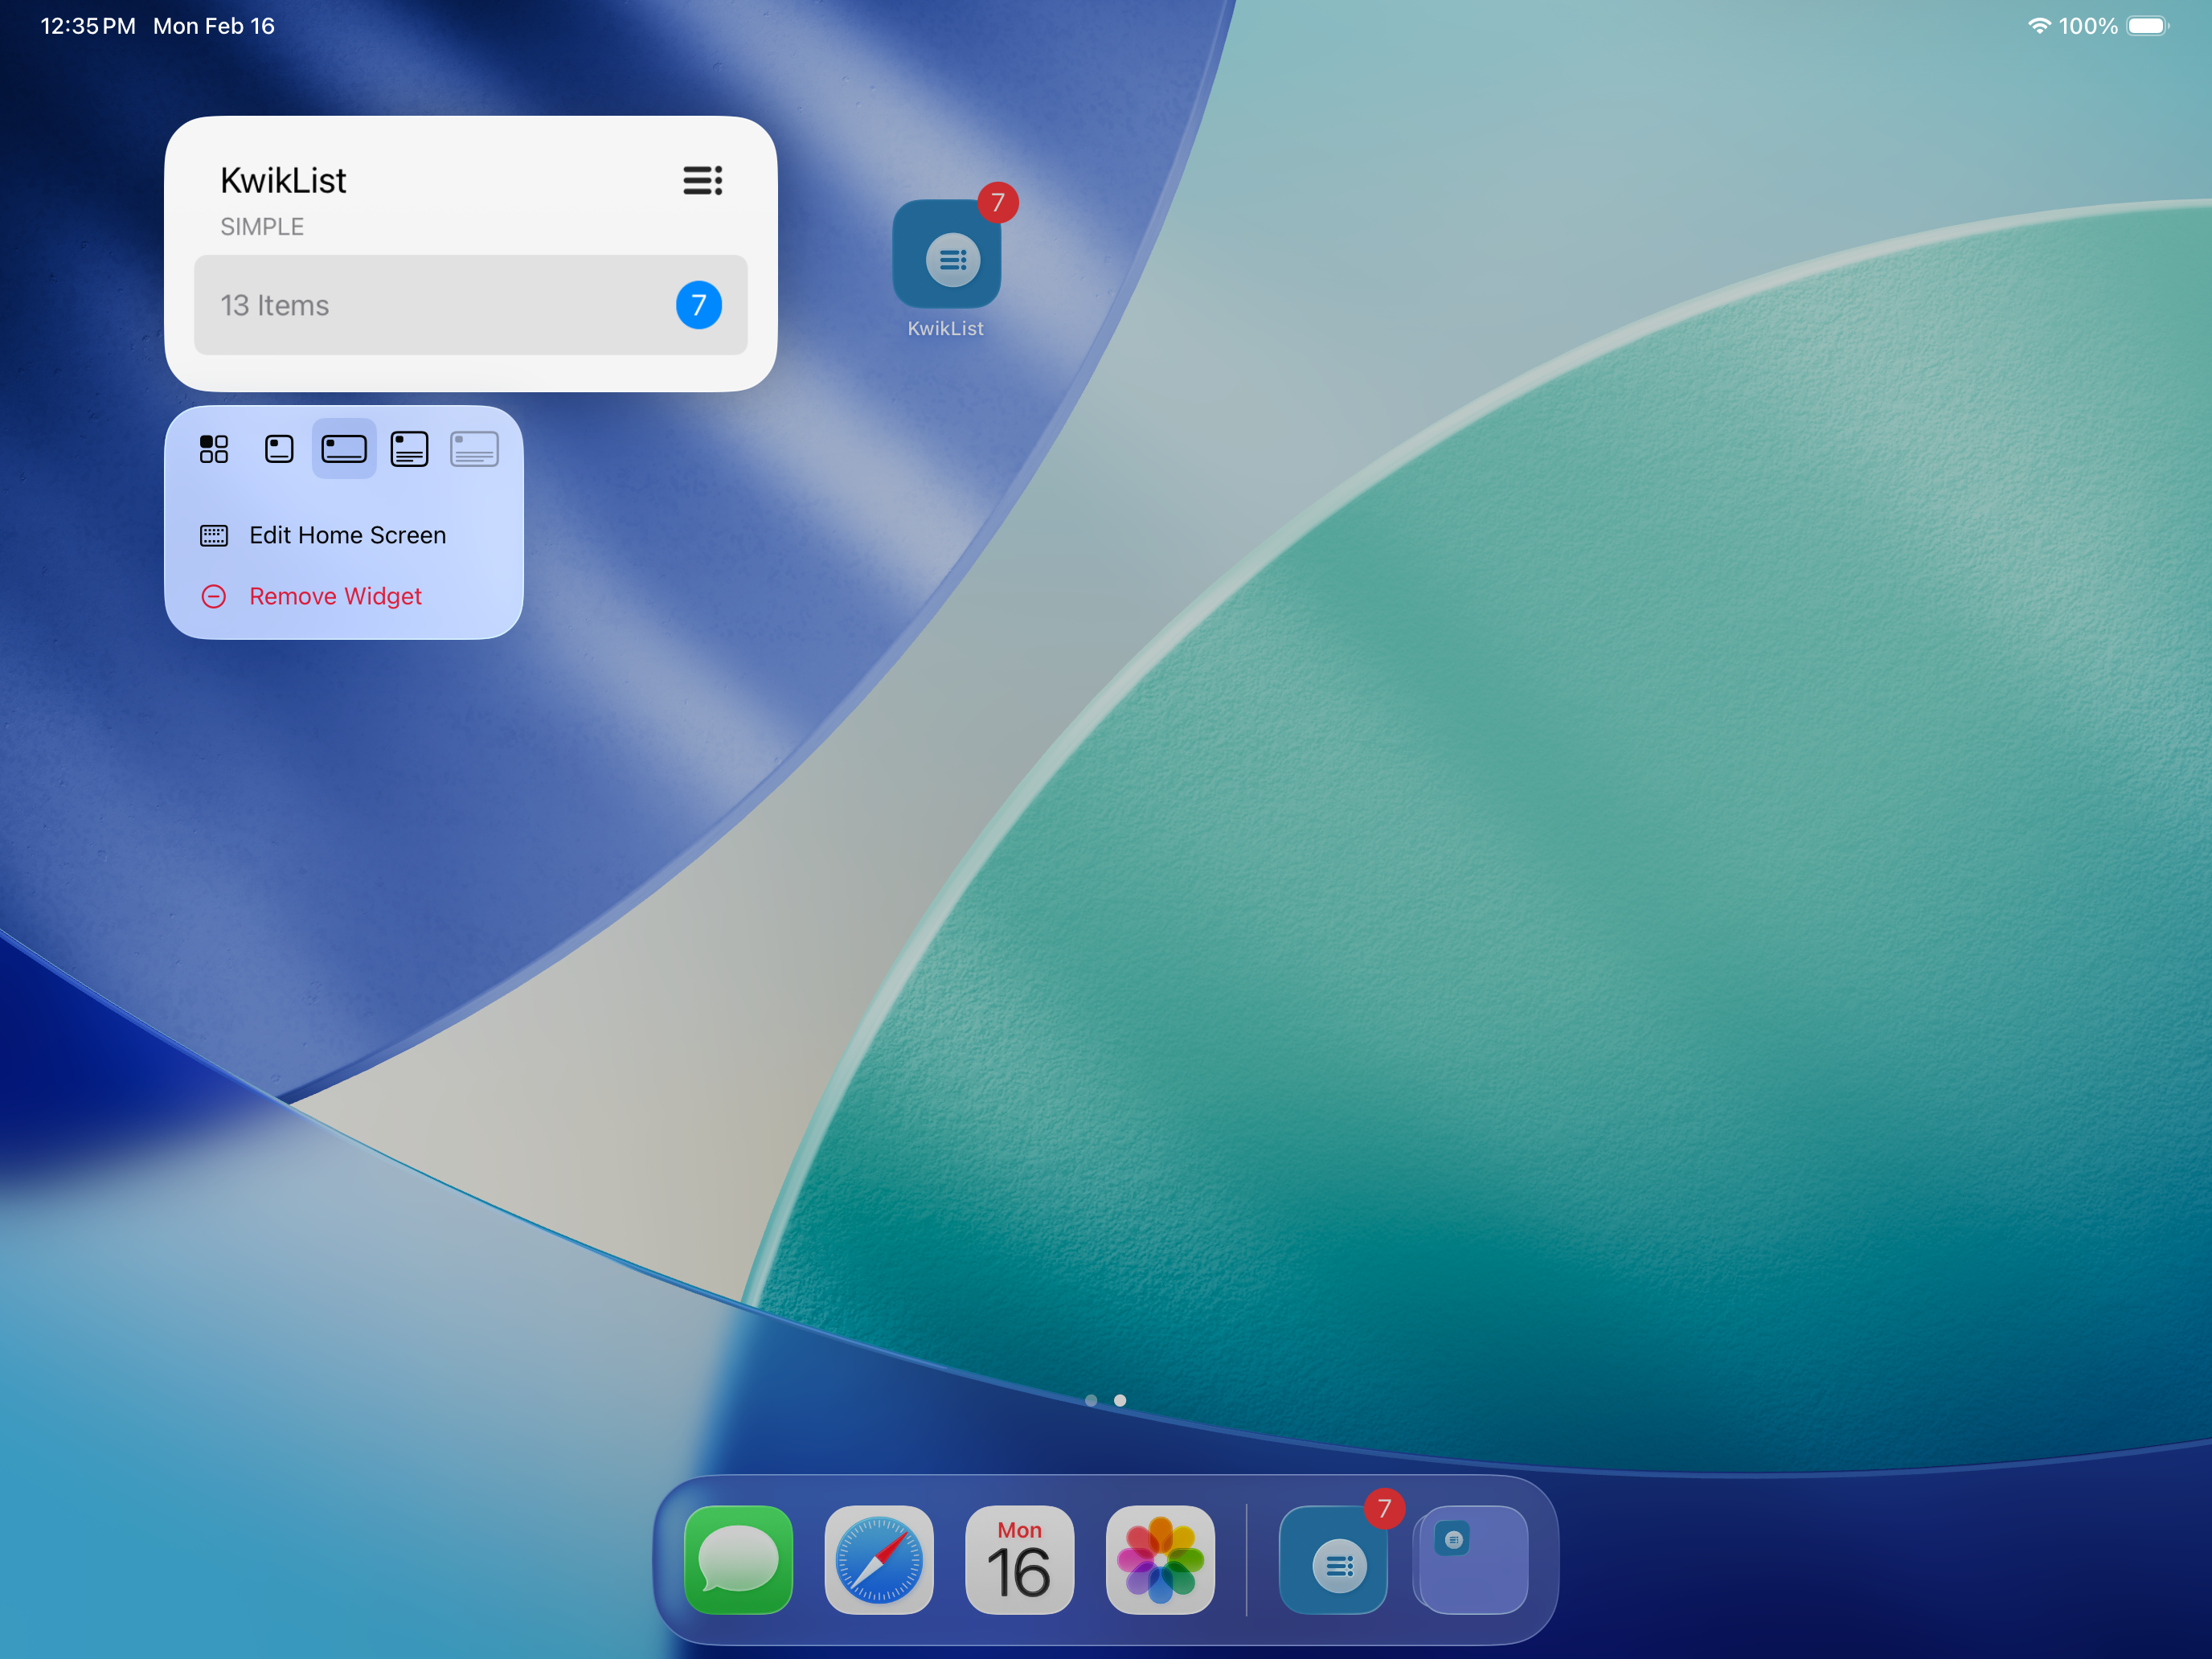Choose Edit Home Screen from context menu
The width and height of the screenshot is (2212, 1659).
click(x=346, y=535)
